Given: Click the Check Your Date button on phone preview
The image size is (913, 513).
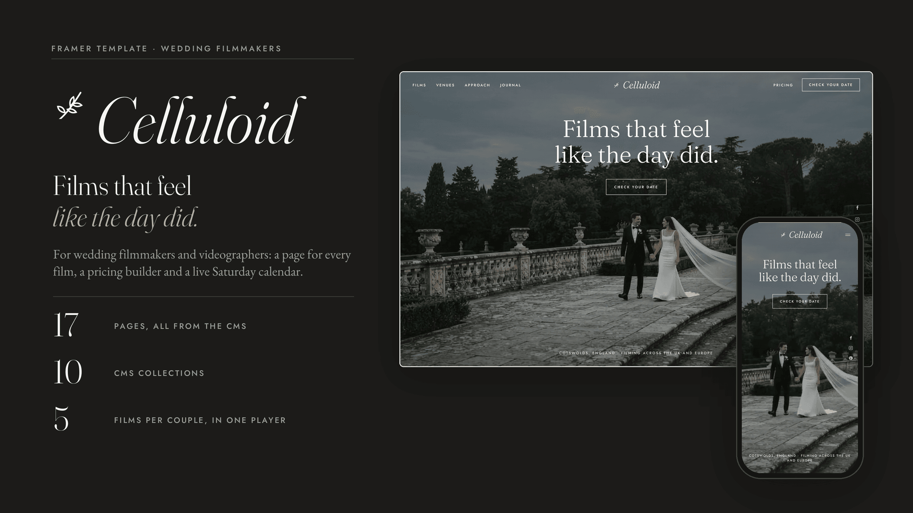Looking at the screenshot, I should pos(799,301).
